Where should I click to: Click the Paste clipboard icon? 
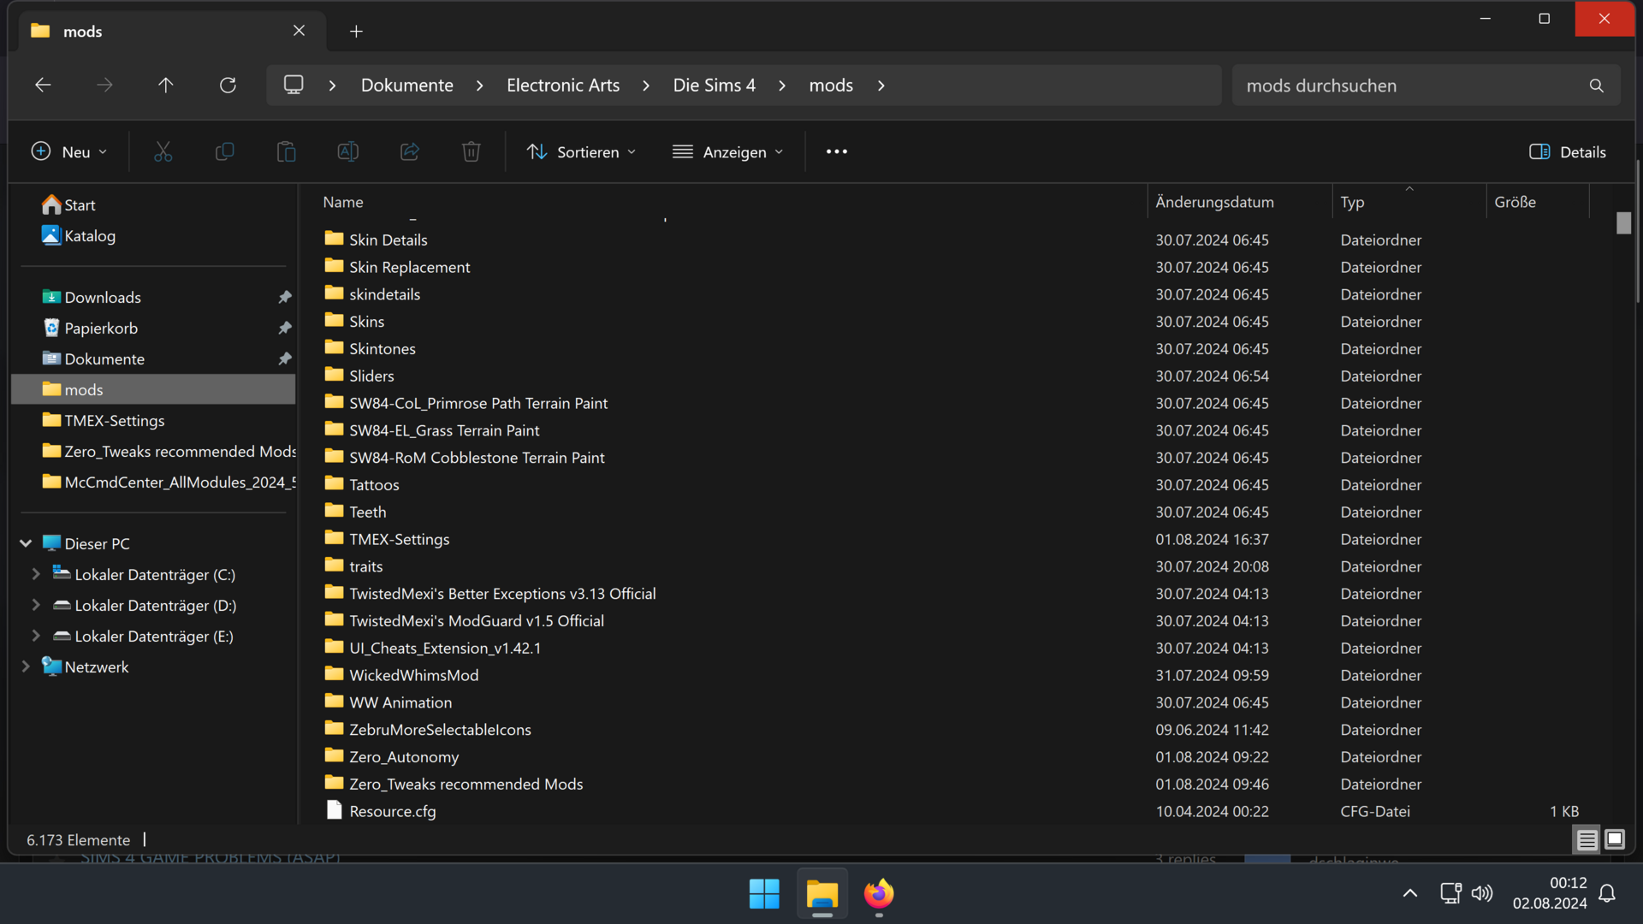coord(286,152)
